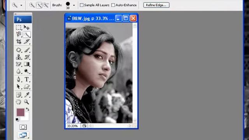Change screen mode at toolbox bottom
The height and width of the screenshot is (140, 249).
(x=23, y=135)
